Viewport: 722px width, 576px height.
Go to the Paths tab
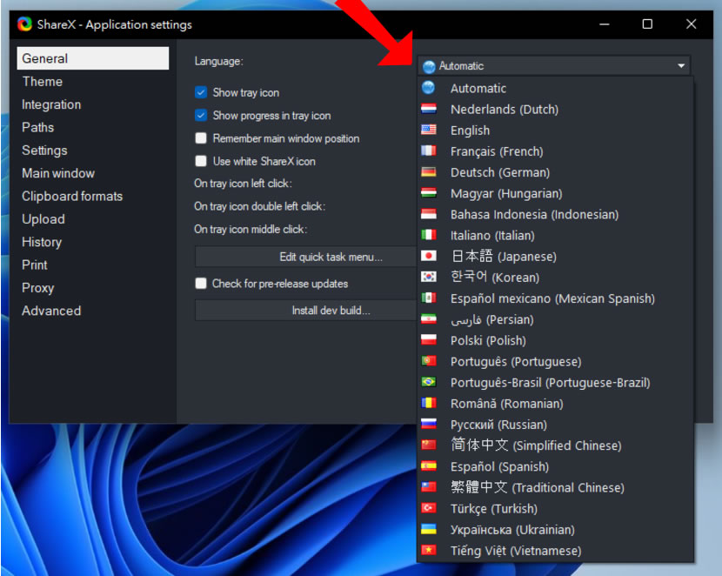93,127
